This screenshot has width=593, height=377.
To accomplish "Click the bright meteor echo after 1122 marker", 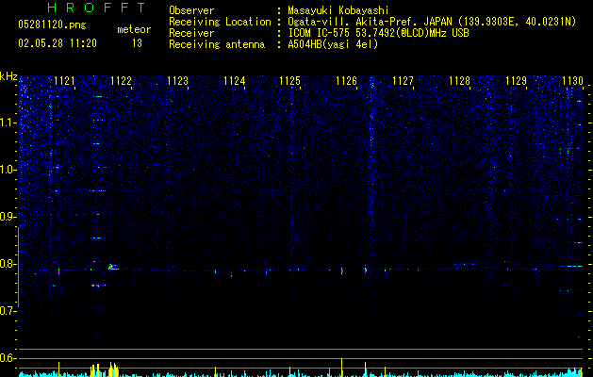I will [x=112, y=267].
